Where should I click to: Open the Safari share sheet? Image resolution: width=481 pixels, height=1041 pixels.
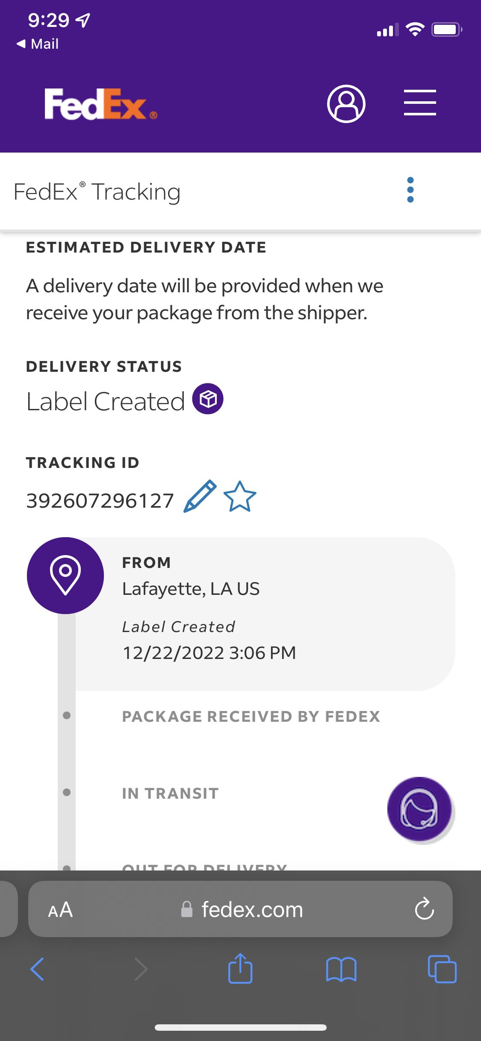(x=240, y=969)
